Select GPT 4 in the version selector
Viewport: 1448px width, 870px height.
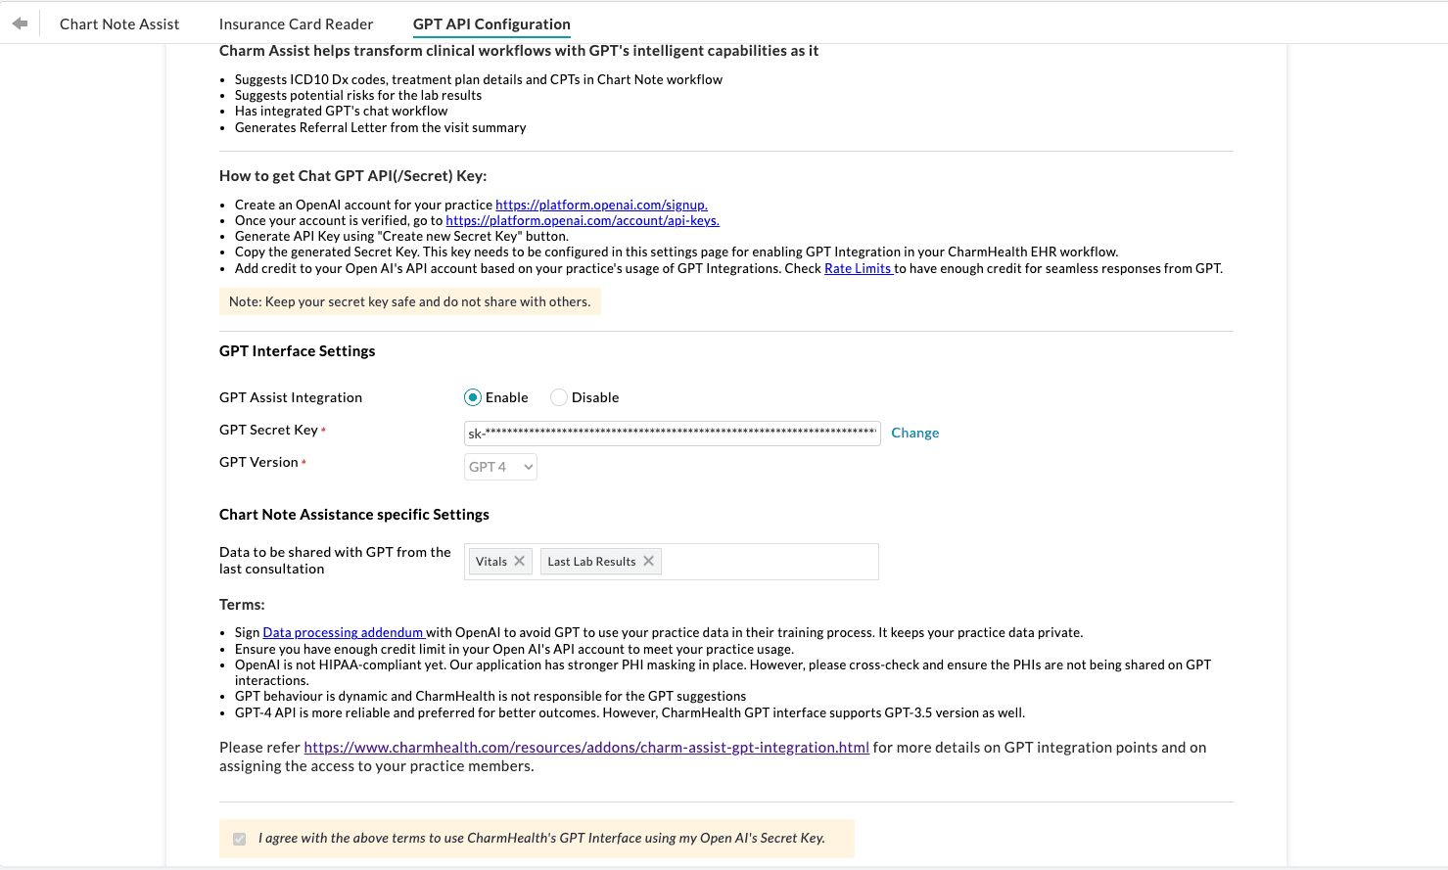500,467
